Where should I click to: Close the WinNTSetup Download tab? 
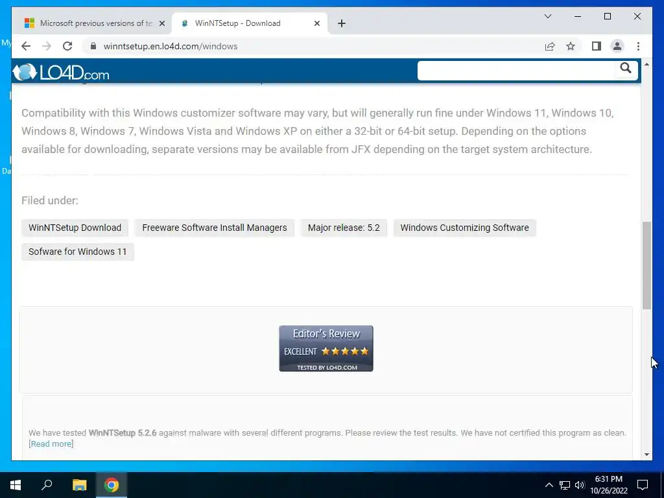tap(316, 23)
